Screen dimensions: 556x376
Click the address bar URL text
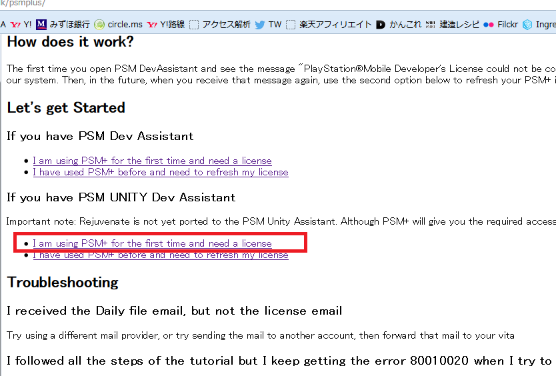(x=22, y=3)
